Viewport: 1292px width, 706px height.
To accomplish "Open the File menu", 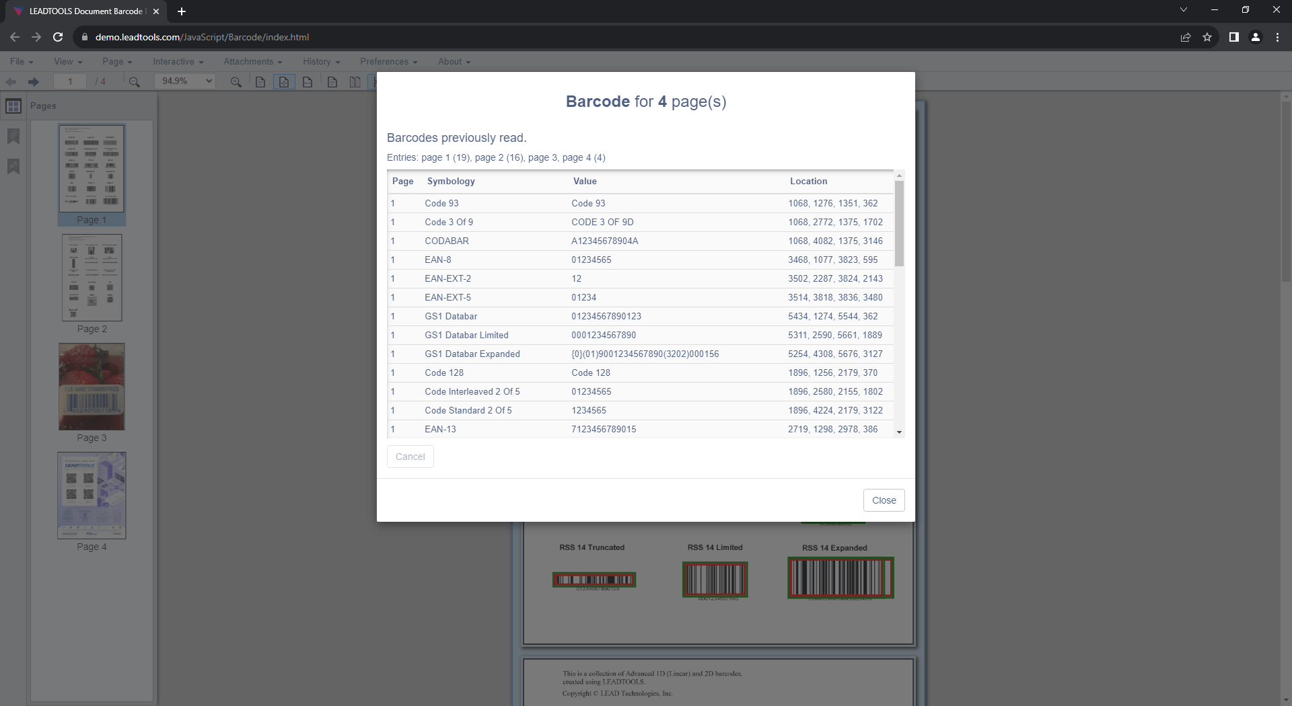I will click(x=20, y=61).
